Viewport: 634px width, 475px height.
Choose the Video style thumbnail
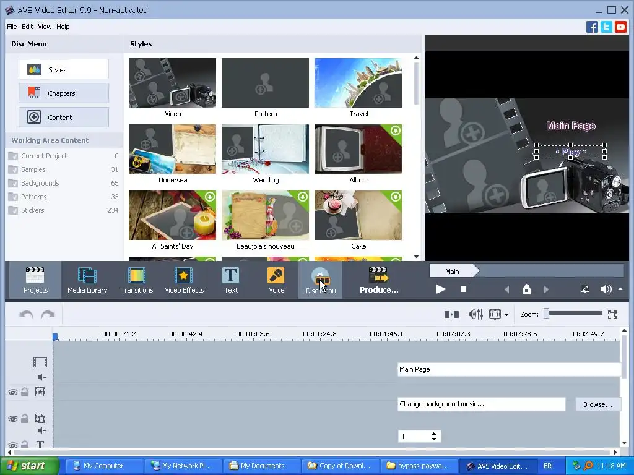pos(172,83)
